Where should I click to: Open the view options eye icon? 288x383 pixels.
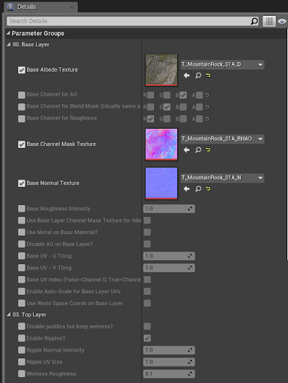click(282, 22)
